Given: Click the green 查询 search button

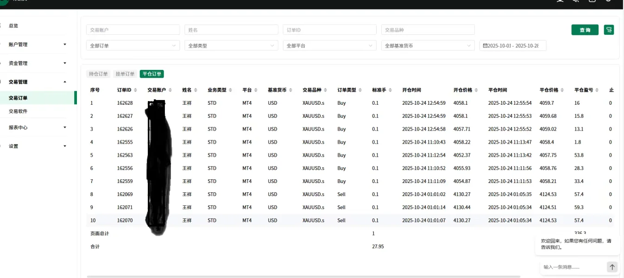Looking at the screenshot, I should (x=585, y=30).
